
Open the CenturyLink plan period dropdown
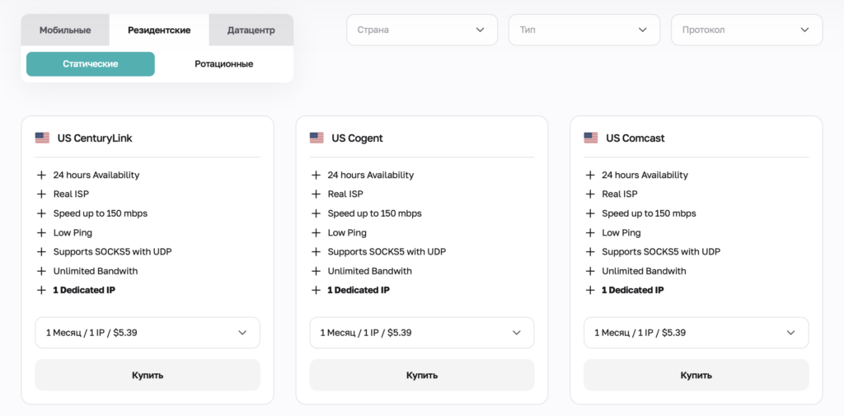pyautogui.click(x=148, y=333)
